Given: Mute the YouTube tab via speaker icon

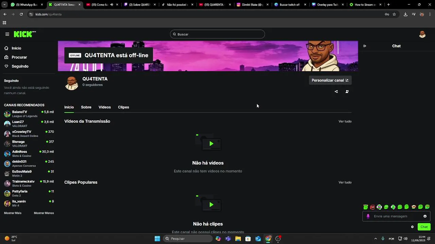Looking at the screenshot, I should coord(111,5).
